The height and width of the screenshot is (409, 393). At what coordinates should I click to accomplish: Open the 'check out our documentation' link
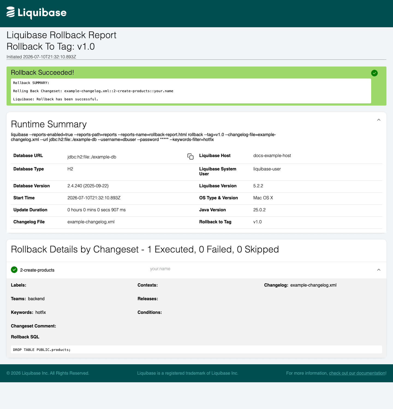pyautogui.click(x=357, y=373)
